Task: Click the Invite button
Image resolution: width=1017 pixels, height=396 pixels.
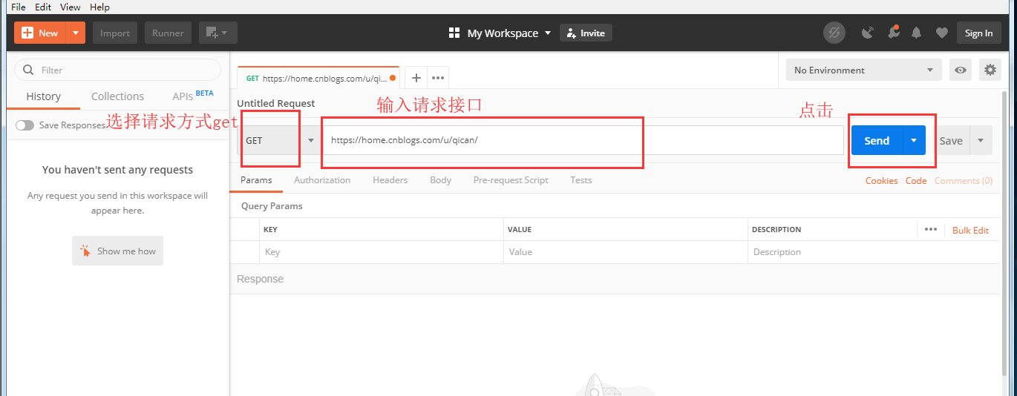Action: pyautogui.click(x=586, y=33)
